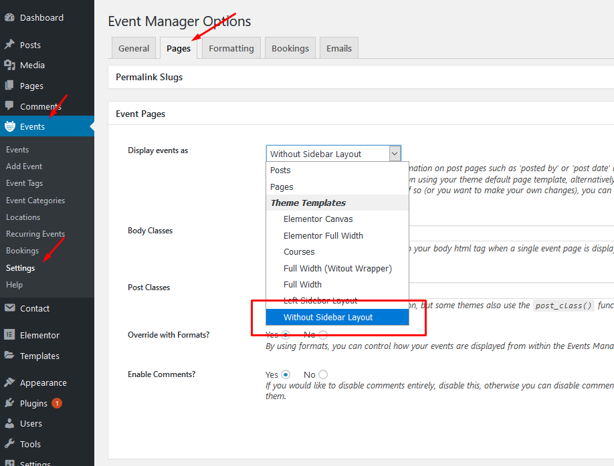This screenshot has height=466, width=614.
Task: Select No for Enable Comments
Action: (323, 374)
